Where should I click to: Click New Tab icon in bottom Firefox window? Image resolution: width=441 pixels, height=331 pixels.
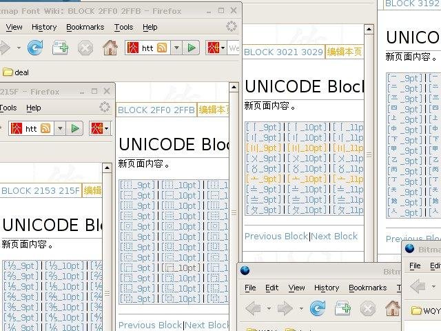coord(343,308)
